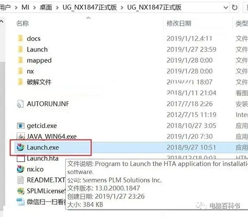Open the docs folder icon
Screen dimensions: 248x217
coord(20,38)
